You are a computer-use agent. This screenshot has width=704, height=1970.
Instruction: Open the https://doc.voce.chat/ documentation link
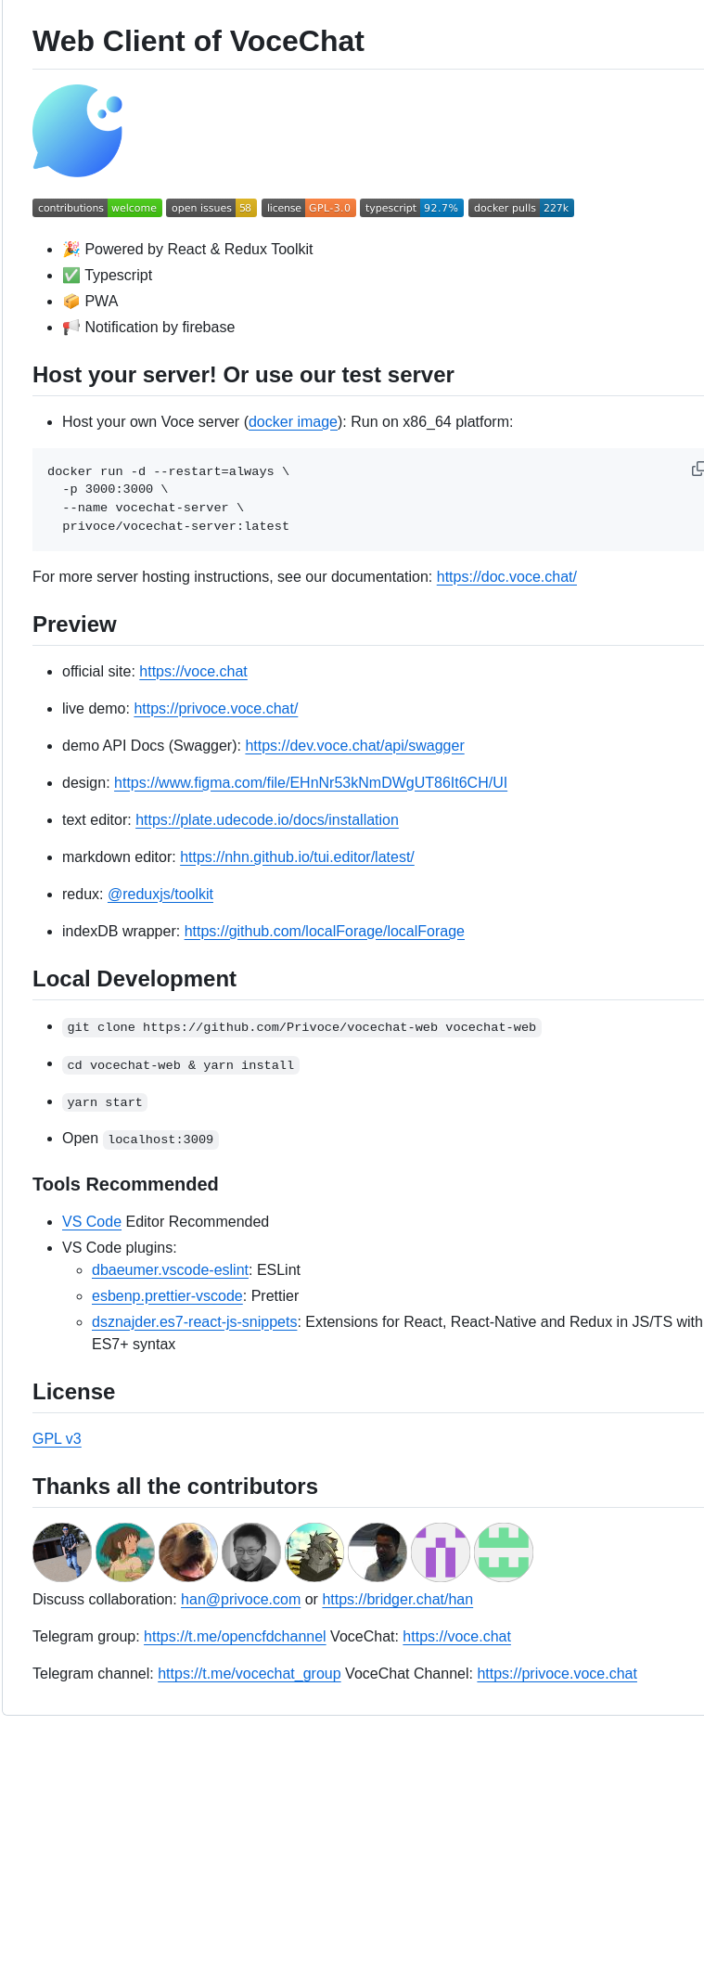pos(506,576)
